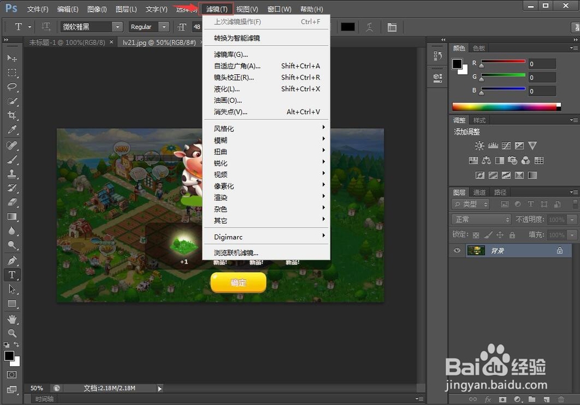Select the Blur tool
The image size is (580, 405).
coord(12,230)
